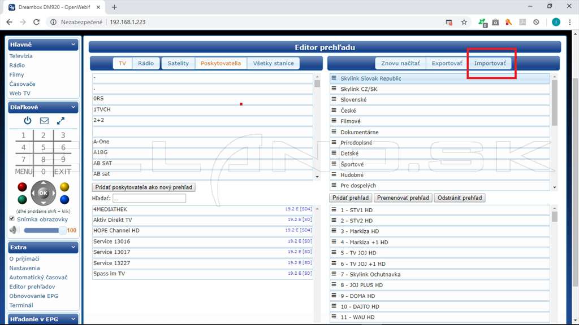Click the fullscreen arrows icon in remote

click(61, 121)
